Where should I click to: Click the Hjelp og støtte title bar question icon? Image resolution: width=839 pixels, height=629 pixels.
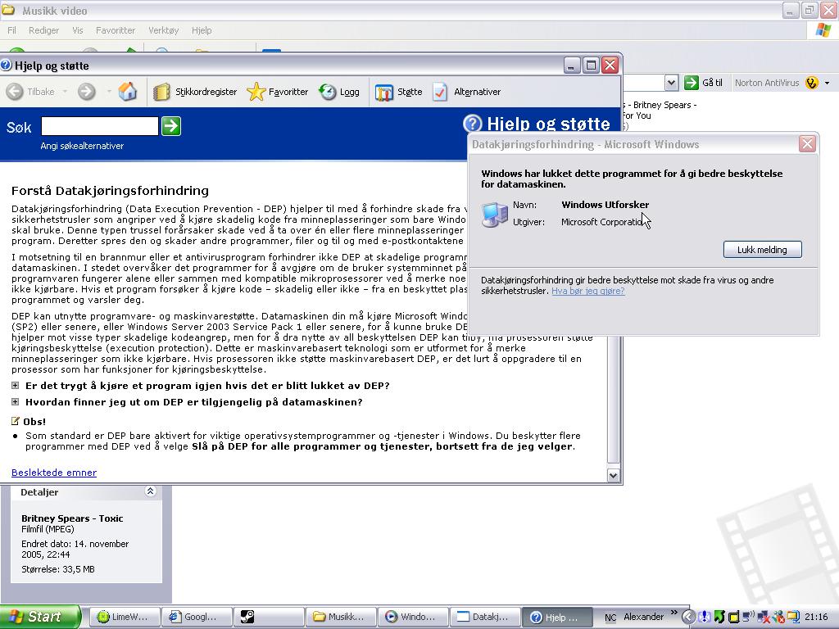click(7, 66)
